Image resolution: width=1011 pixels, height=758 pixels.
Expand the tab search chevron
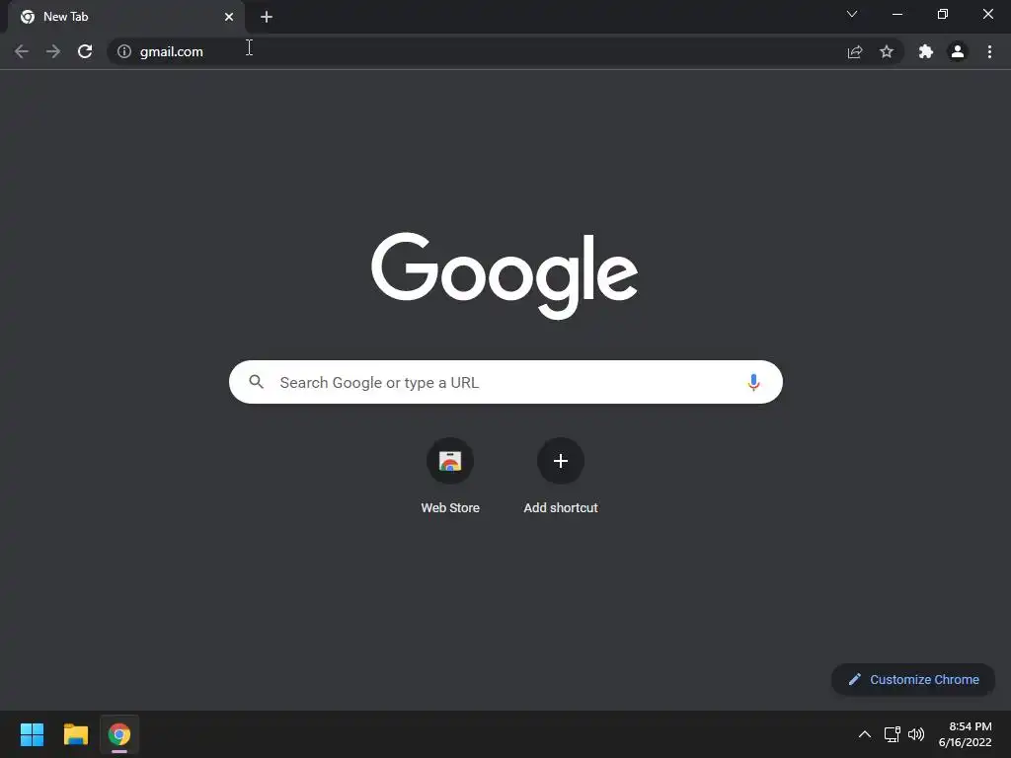[x=852, y=14]
